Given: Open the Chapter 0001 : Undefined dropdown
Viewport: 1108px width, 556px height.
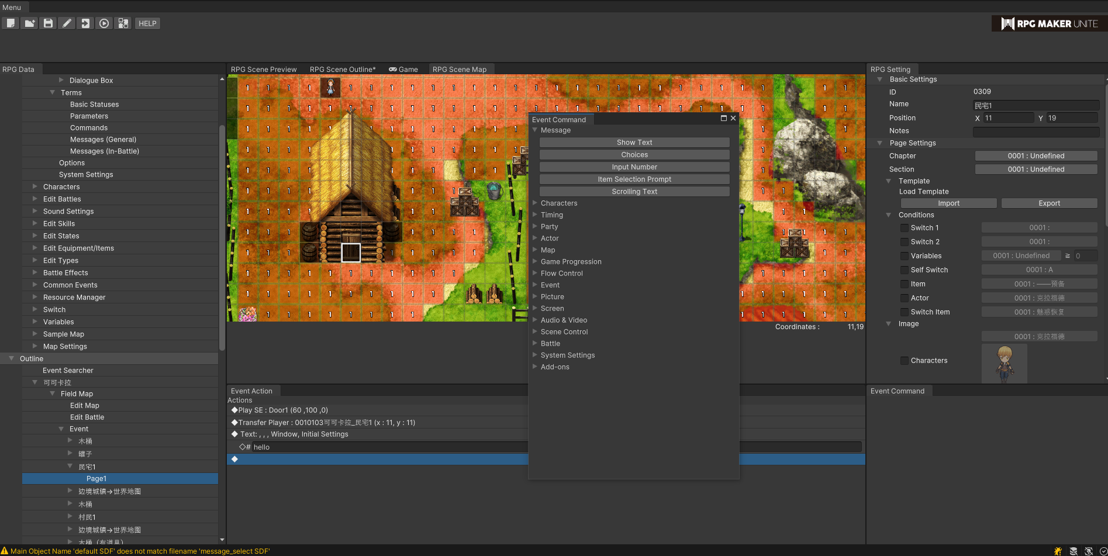Looking at the screenshot, I should pos(1035,156).
